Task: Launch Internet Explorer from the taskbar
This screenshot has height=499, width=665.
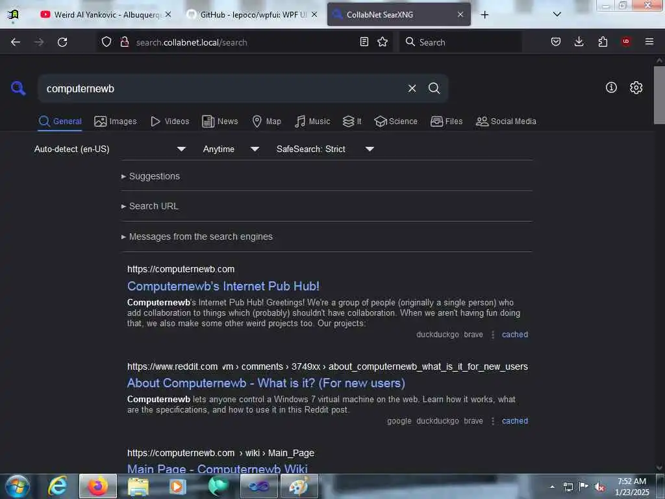Action: pyautogui.click(x=57, y=486)
